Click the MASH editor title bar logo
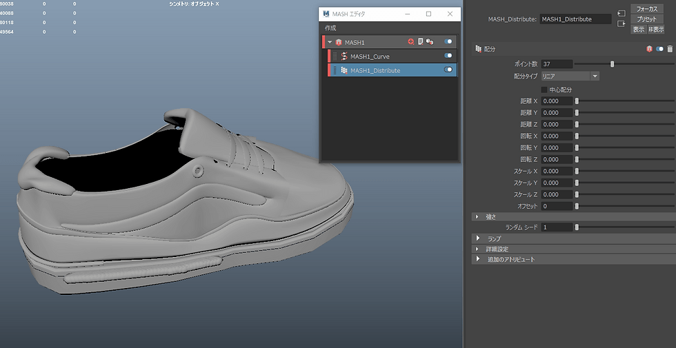The image size is (676, 348). point(326,14)
